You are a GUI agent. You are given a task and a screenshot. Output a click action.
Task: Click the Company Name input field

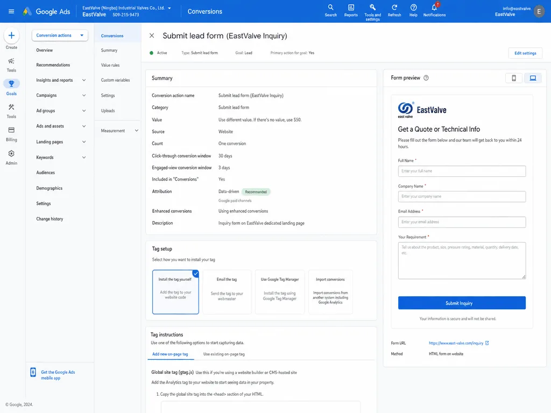pyautogui.click(x=462, y=197)
